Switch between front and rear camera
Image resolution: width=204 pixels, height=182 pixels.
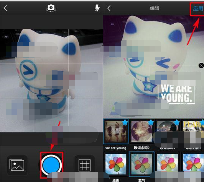pos(51,8)
